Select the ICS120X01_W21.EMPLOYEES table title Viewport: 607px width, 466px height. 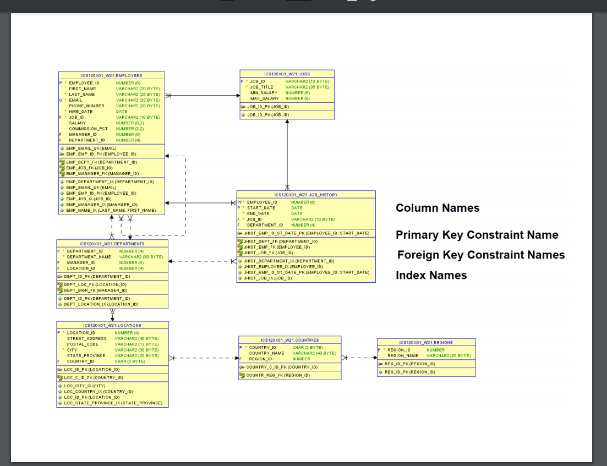[112, 76]
